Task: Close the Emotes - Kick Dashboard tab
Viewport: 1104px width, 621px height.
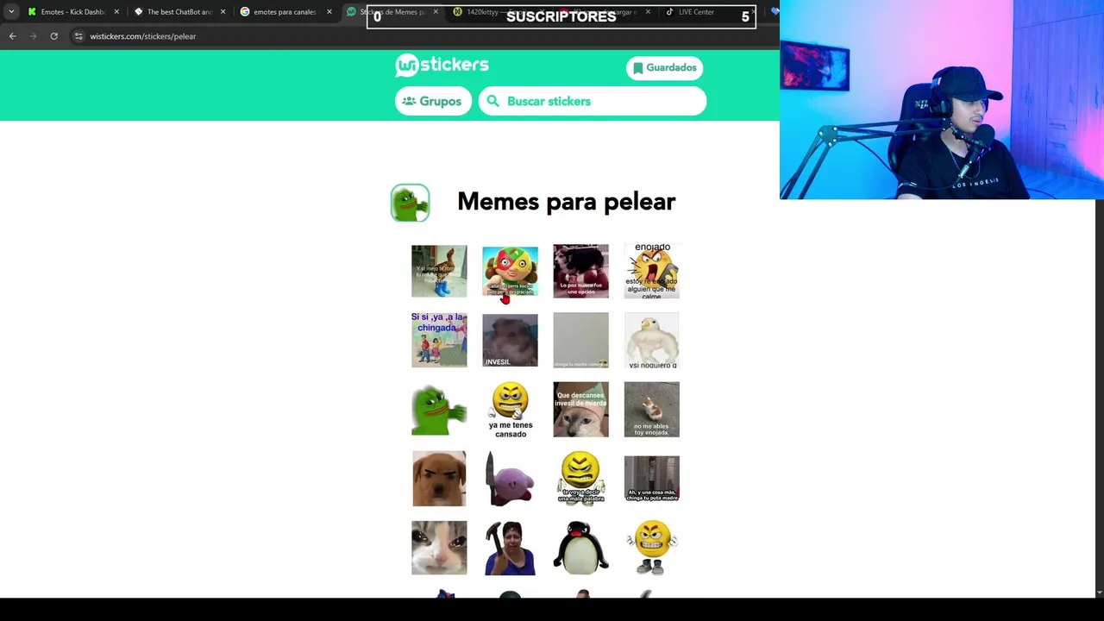Action: [x=116, y=12]
